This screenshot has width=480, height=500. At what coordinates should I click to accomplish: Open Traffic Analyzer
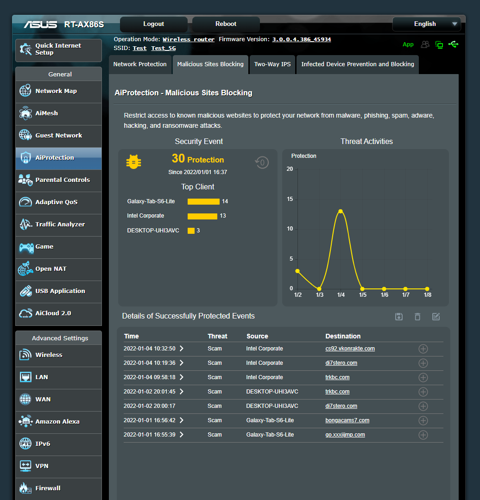(58, 225)
